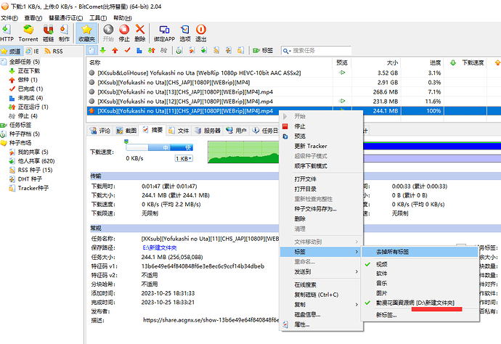Toggle the 软件 tag
Screen dimensions: 501x344
coord(381,274)
